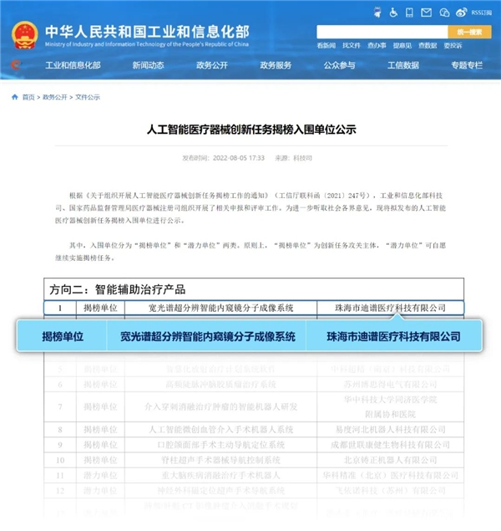Click the home icon in breadcrumb
The height and width of the screenshot is (531, 501).
coord(15,97)
